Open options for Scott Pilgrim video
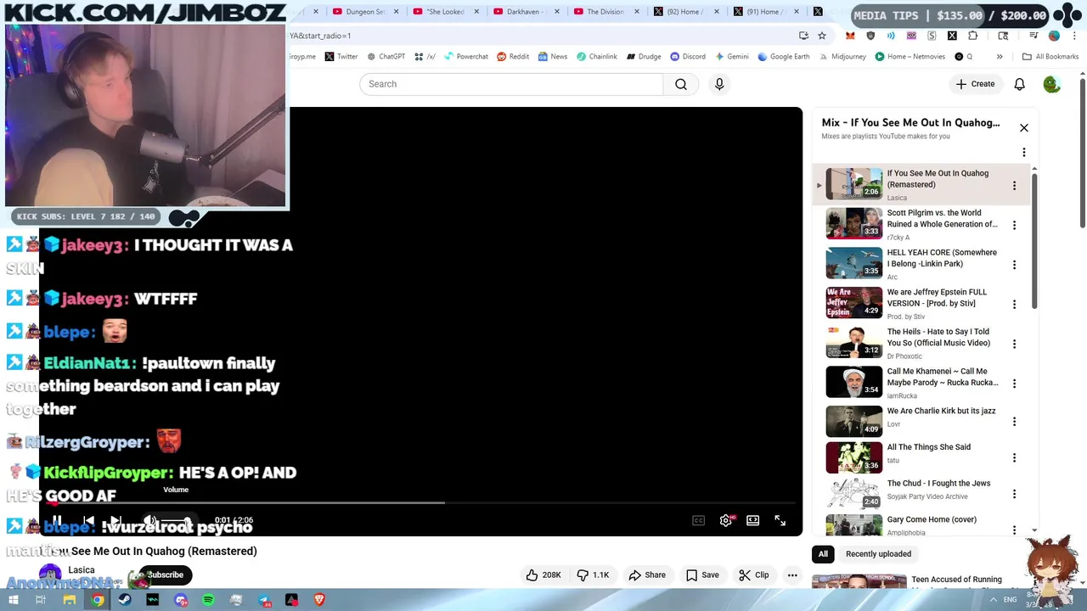1087x611 pixels. tap(1014, 225)
